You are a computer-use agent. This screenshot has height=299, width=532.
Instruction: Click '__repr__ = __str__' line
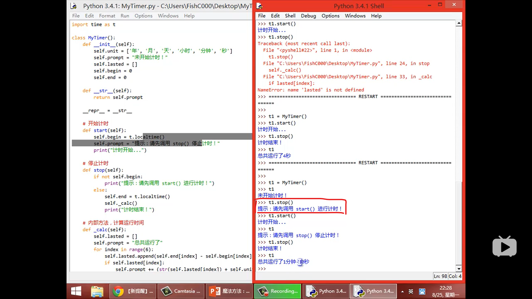(x=107, y=110)
